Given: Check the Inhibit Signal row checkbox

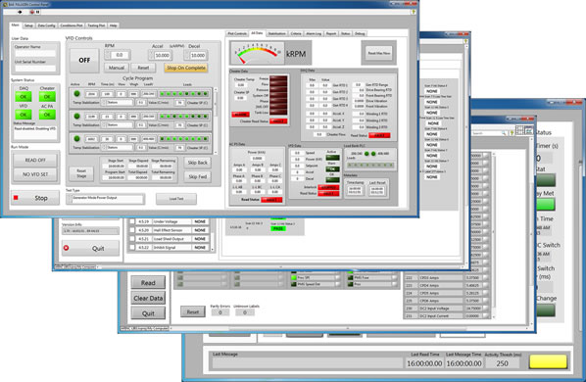Looking at the screenshot, I should [132, 247].
